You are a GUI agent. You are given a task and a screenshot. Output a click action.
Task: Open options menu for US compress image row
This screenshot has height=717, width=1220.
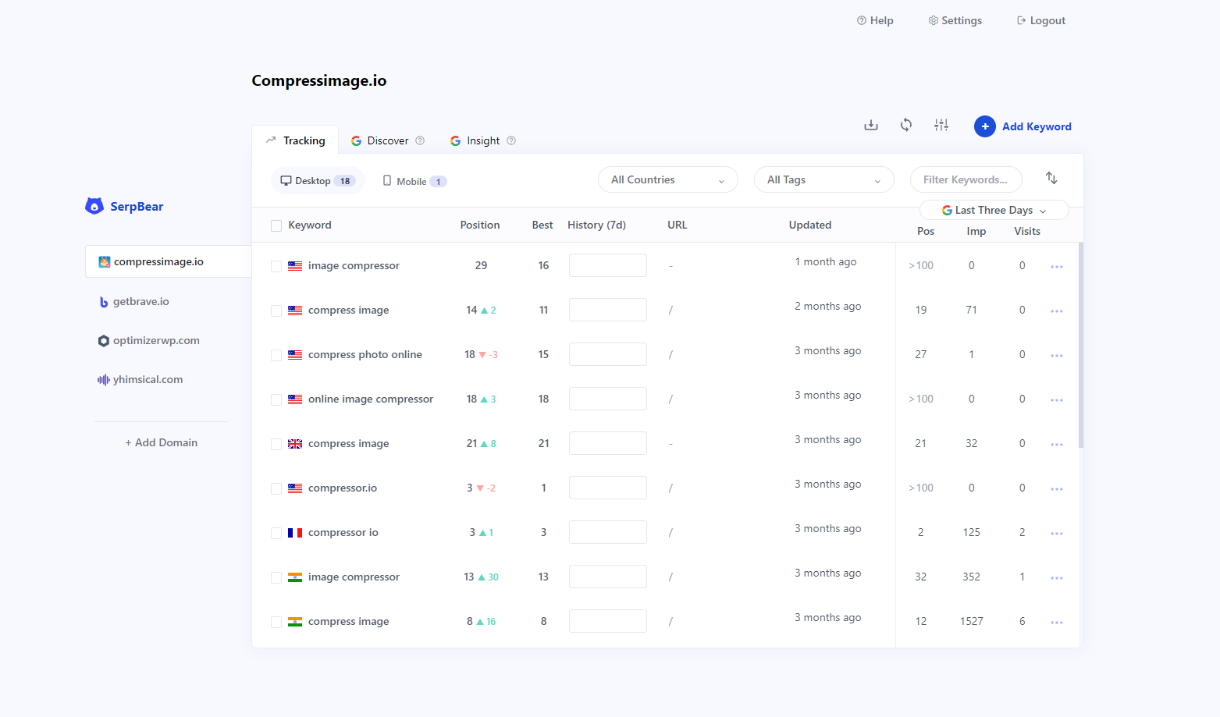coord(1057,311)
